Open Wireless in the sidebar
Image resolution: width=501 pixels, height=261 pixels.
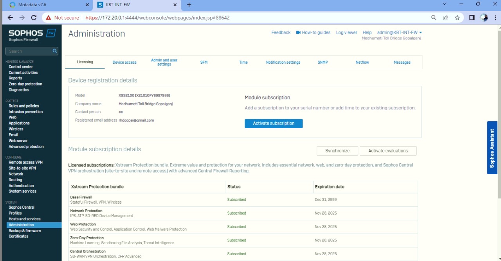[16, 129]
